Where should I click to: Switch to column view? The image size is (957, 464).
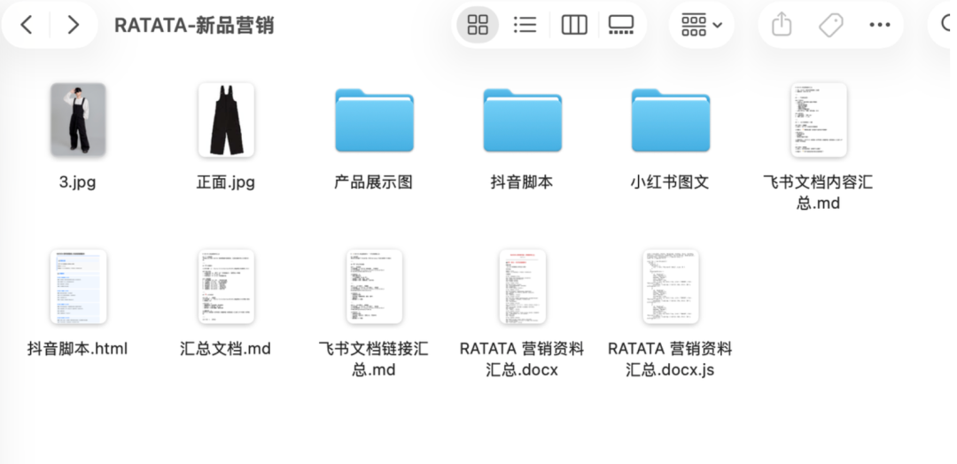573,25
